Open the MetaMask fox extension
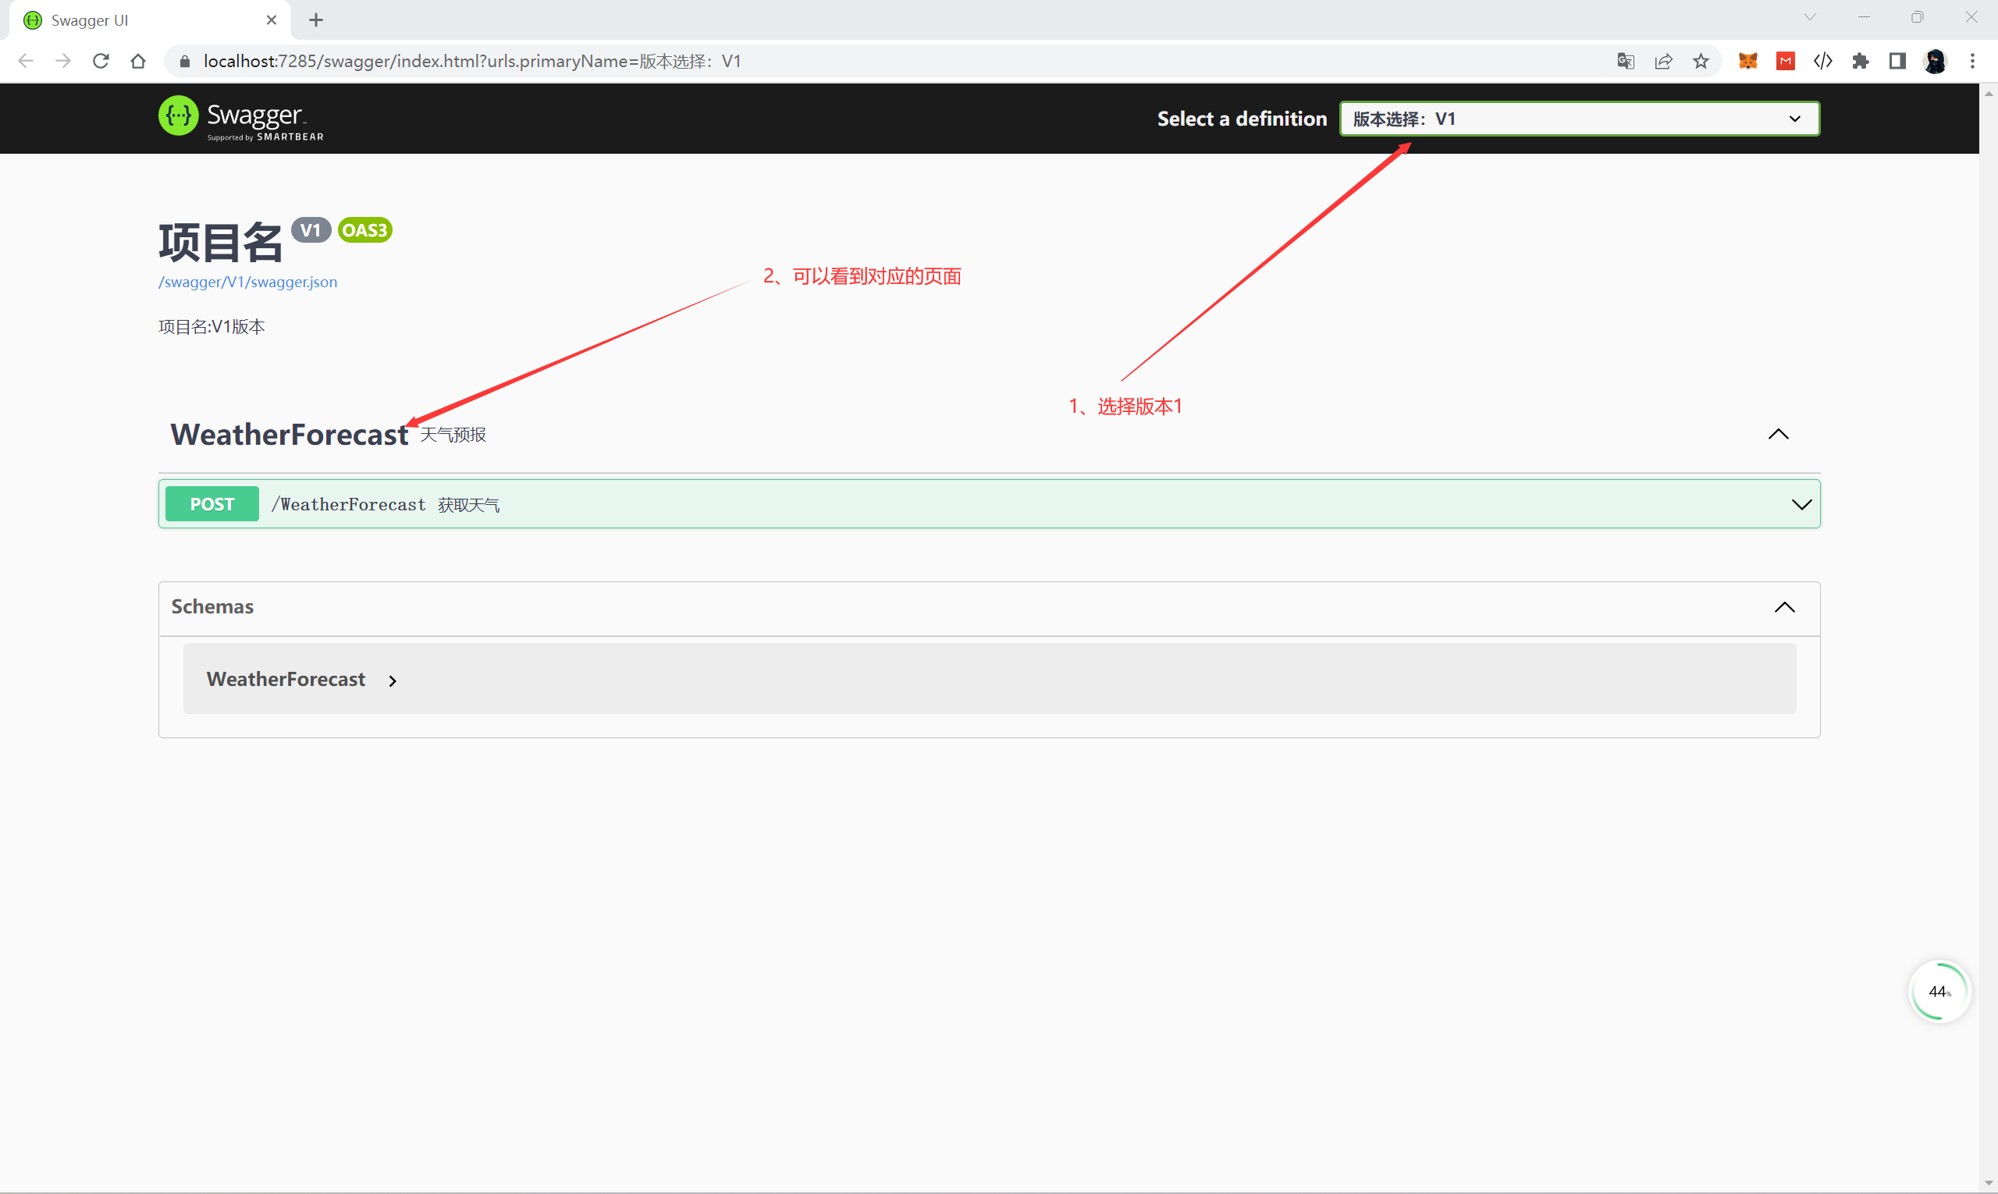Screen dimensions: 1998x1194 pos(1747,61)
